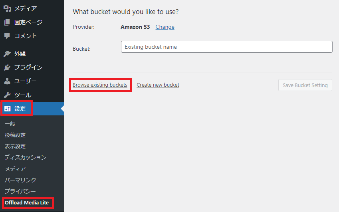Click the Media icon in sidebar
This screenshot has width=339, height=212.
point(7,8)
